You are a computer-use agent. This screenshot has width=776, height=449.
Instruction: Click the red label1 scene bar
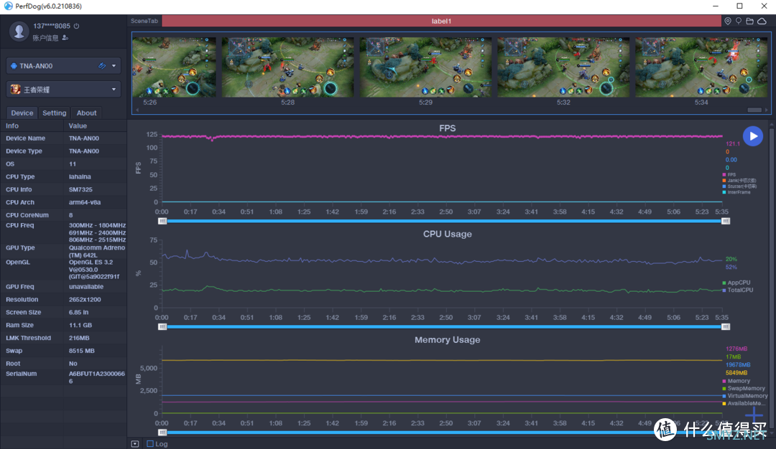coord(441,21)
